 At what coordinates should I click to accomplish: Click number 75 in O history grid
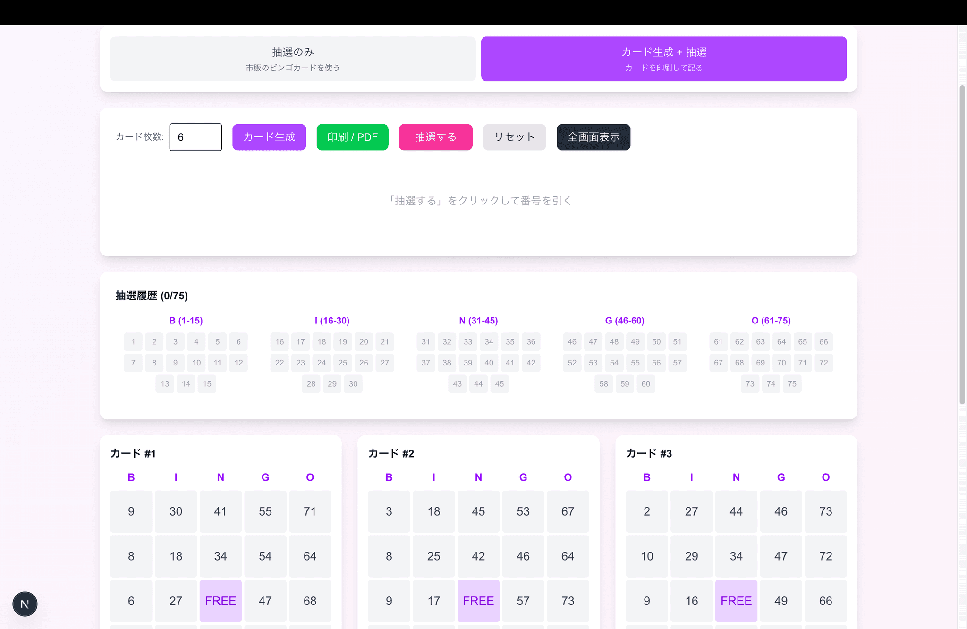point(792,383)
